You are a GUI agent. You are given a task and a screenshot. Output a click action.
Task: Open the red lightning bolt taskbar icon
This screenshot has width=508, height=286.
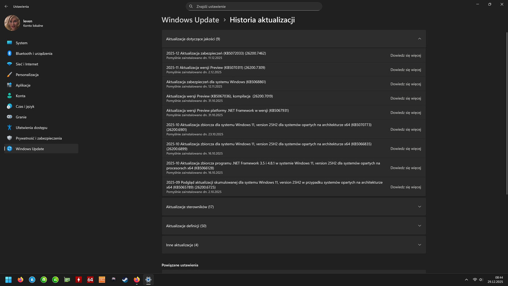tap(79, 280)
